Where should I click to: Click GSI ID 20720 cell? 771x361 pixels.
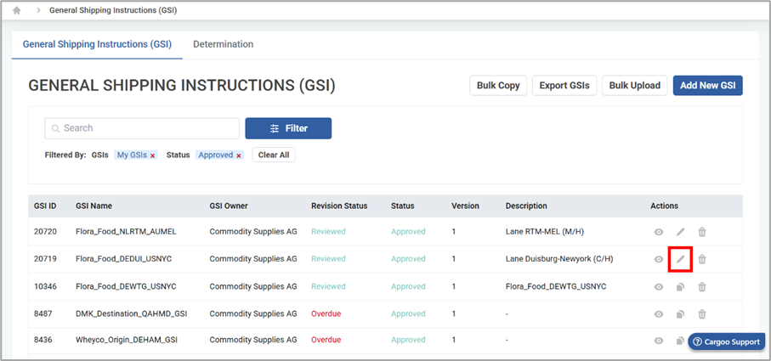click(44, 232)
